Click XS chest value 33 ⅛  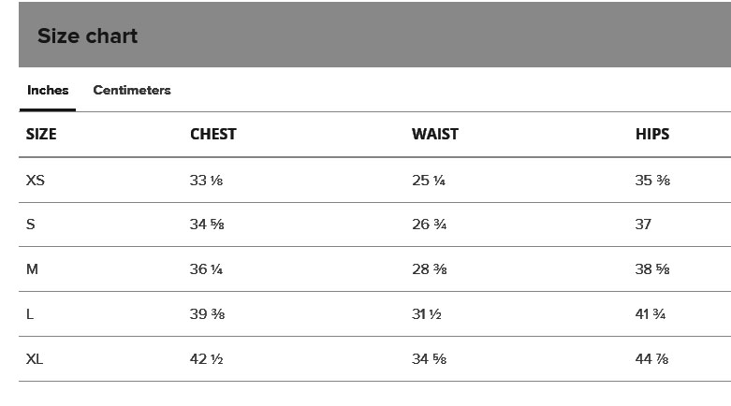206,181
